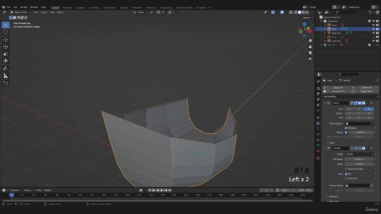This screenshot has height=214, width=381.
Task: Activate the Move tool
Action: (x=5, y=40)
